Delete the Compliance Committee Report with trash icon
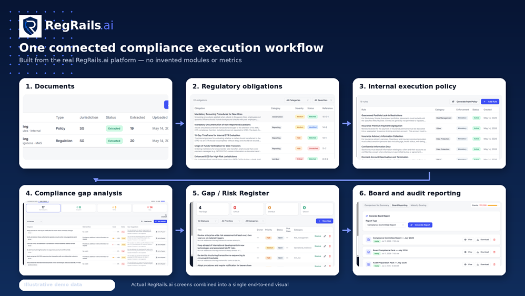The height and width of the screenshot is (296, 525). [494, 240]
